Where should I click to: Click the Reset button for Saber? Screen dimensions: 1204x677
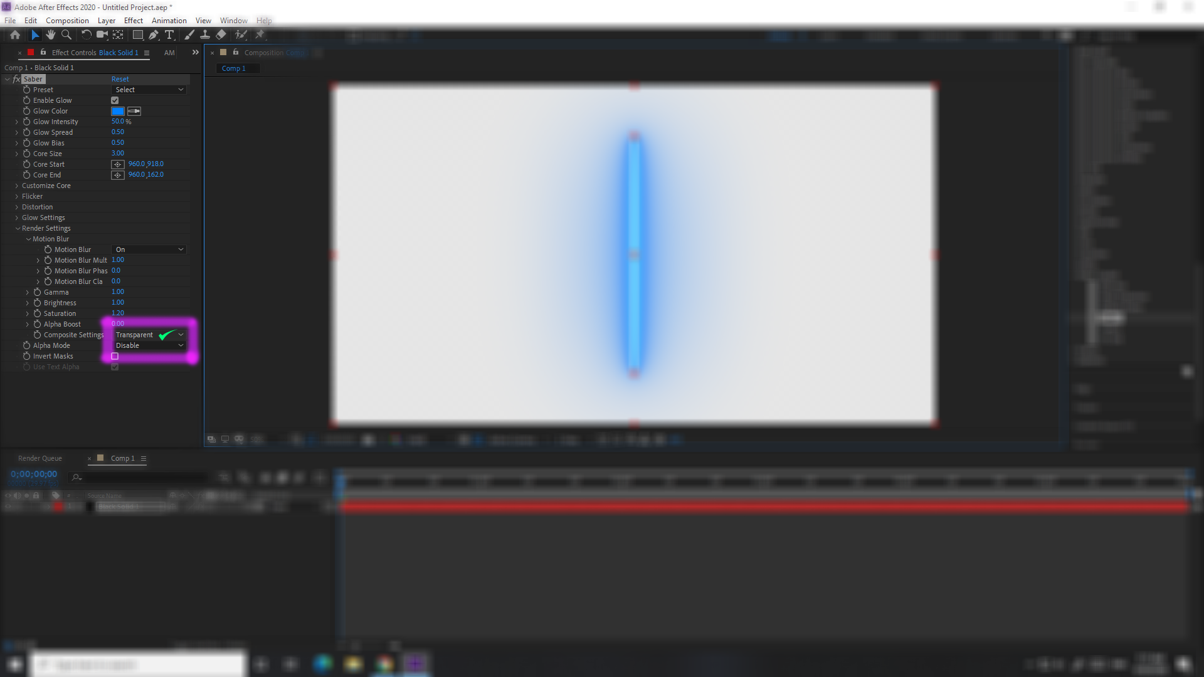120,78
